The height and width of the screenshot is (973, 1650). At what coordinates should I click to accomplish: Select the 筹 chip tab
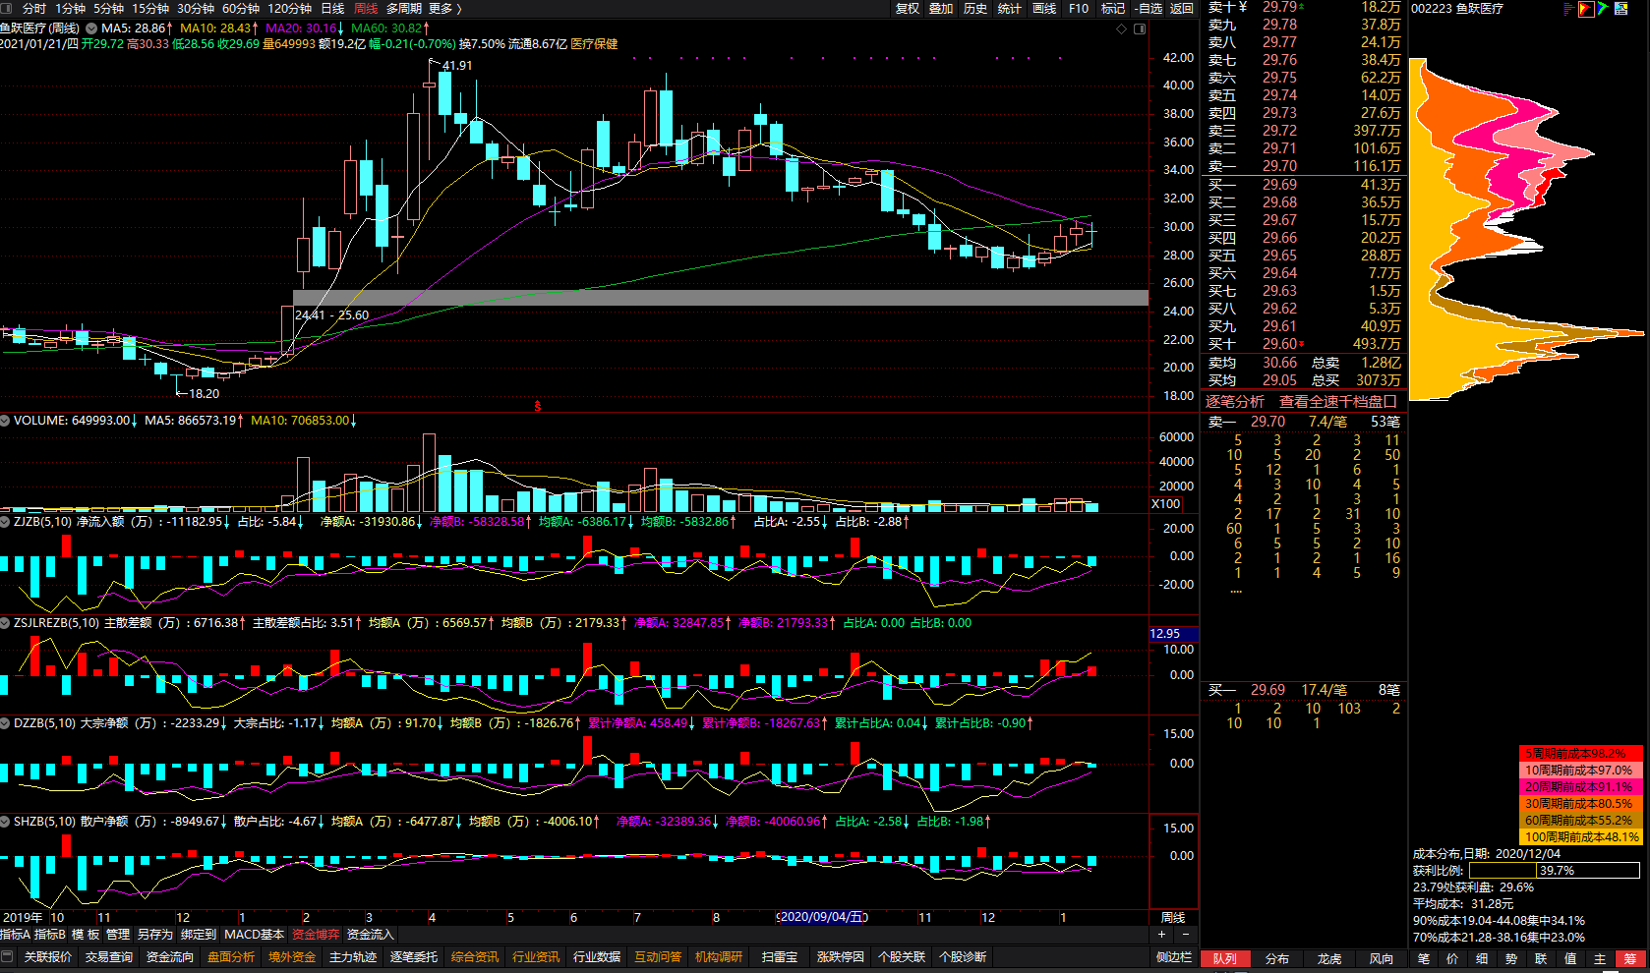pyautogui.click(x=1630, y=959)
